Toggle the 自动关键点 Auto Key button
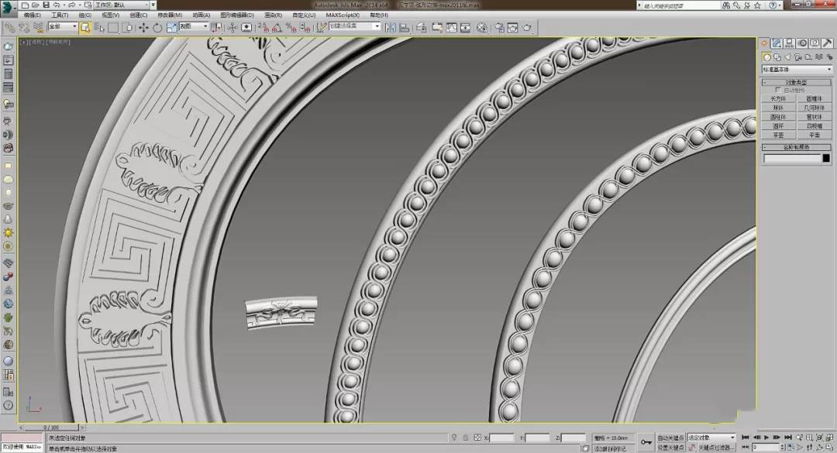Image resolution: width=837 pixels, height=453 pixels. point(670,438)
